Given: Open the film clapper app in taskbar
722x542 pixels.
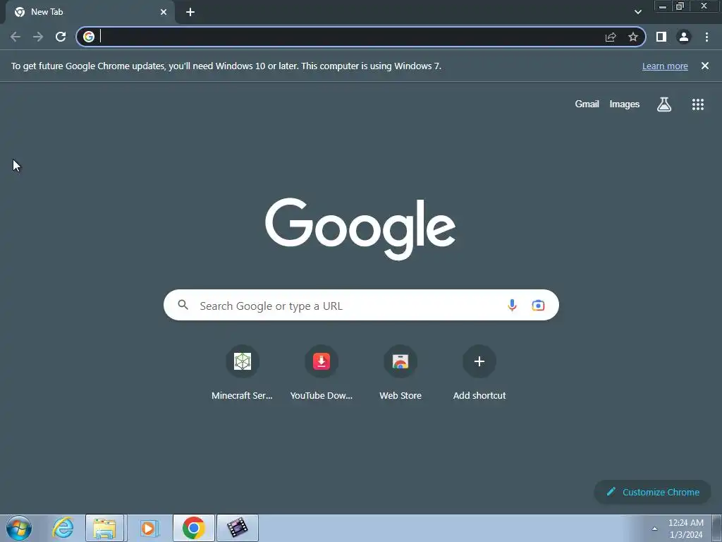Looking at the screenshot, I should tap(237, 528).
